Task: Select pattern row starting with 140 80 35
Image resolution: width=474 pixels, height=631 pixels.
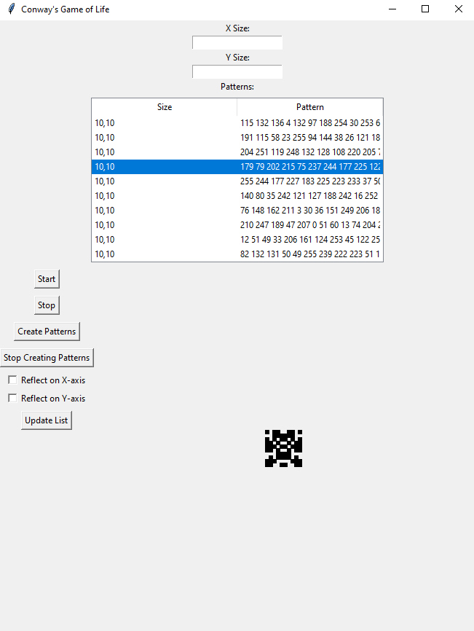Action: (237, 196)
